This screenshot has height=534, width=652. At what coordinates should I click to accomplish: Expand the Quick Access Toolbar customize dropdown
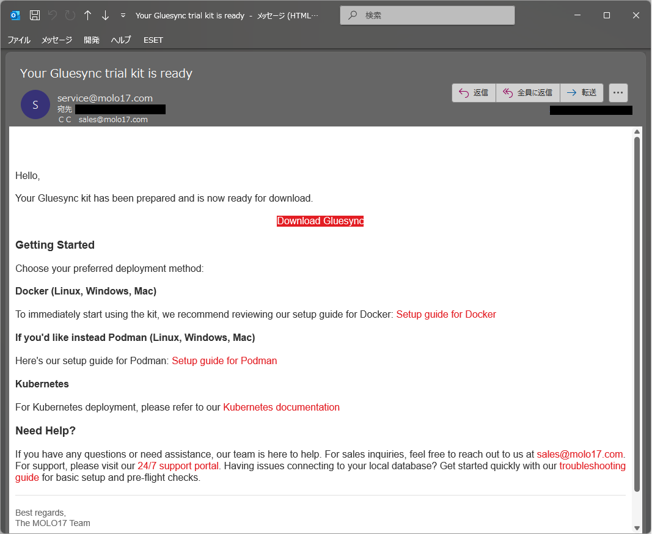coord(123,15)
